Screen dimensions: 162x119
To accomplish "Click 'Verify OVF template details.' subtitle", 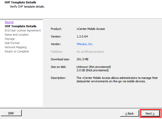I will [27, 7].
